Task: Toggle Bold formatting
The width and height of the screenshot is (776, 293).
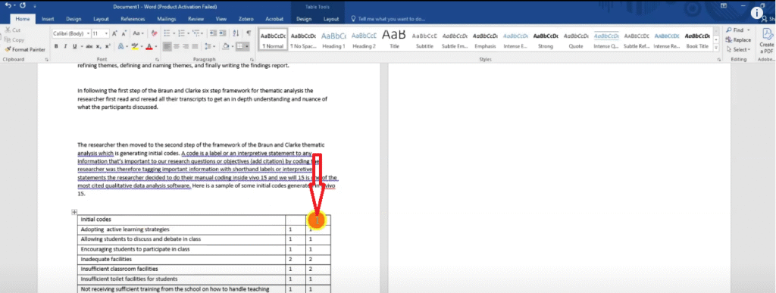Action: click(56, 46)
